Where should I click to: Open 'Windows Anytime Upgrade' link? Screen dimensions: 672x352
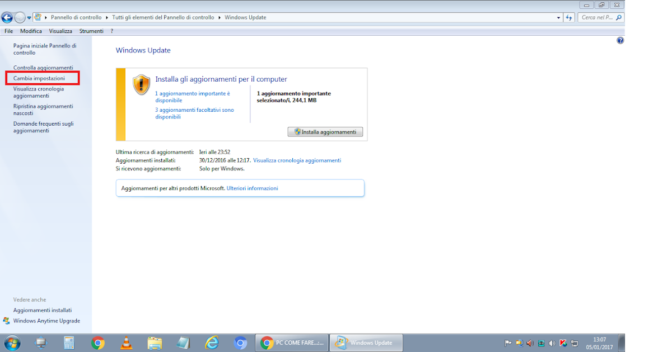pyautogui.click(x=46, y=321)
